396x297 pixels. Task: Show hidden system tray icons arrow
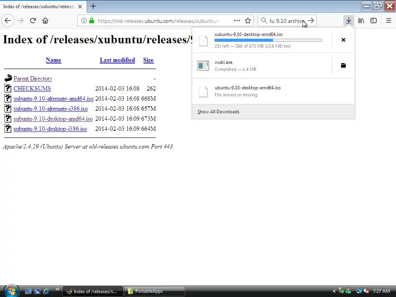334,291
